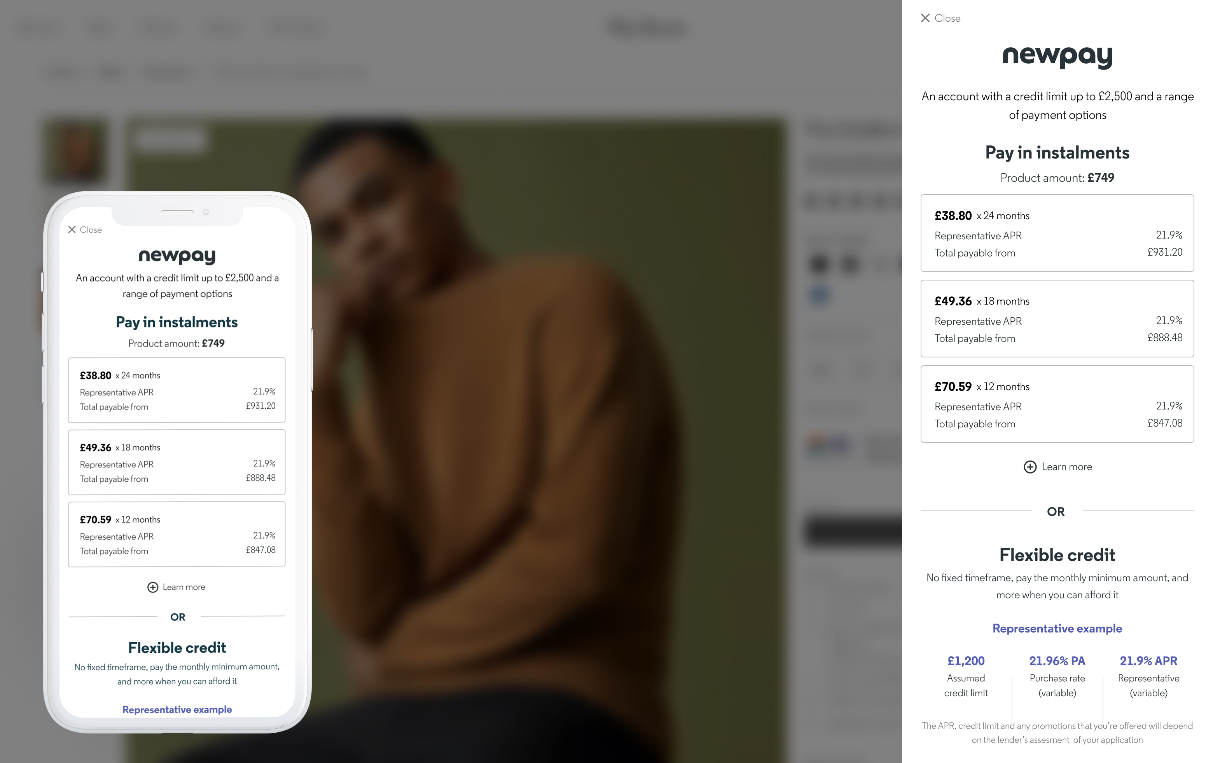The height and width of the screenshot is (763, 1213).
Task: Close the newpay side panel
Action: tap(940, 18)
